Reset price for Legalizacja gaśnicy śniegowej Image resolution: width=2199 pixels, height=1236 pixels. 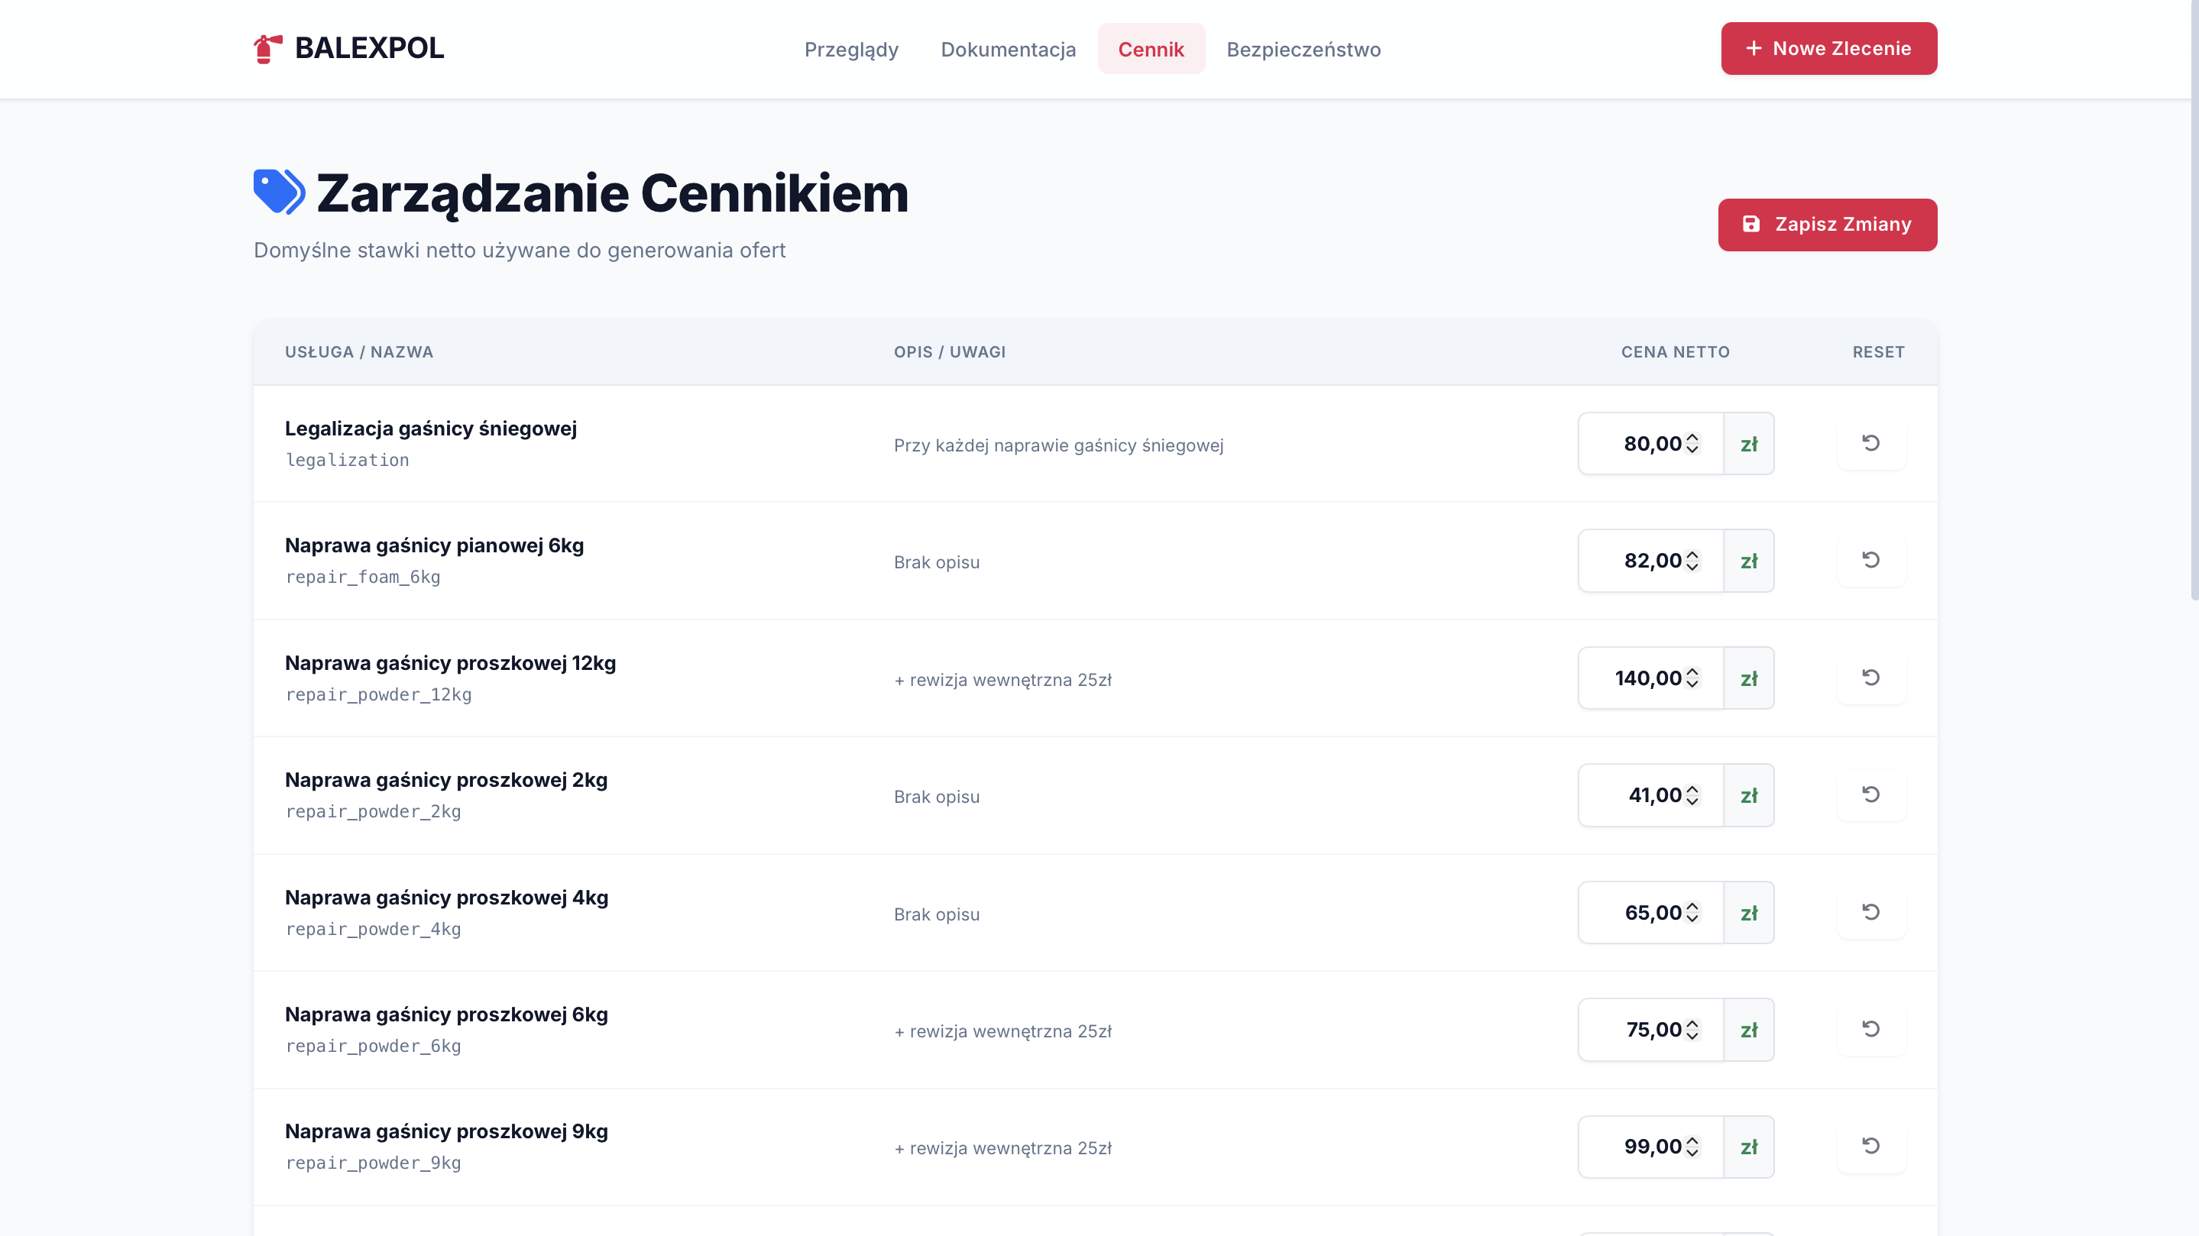pos(1870,443)
